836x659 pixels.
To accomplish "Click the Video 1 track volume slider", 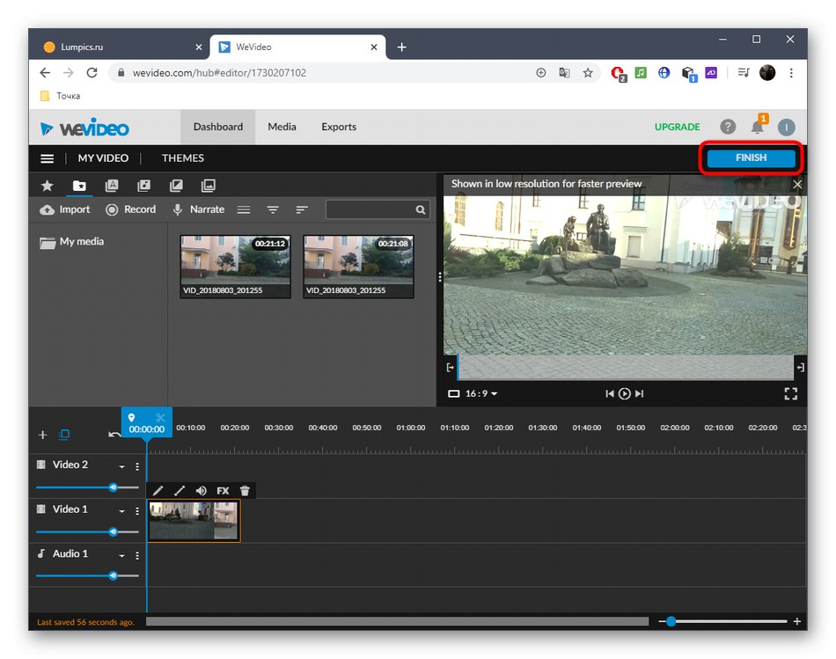I will pyautogui.click(x=87, y=531).
